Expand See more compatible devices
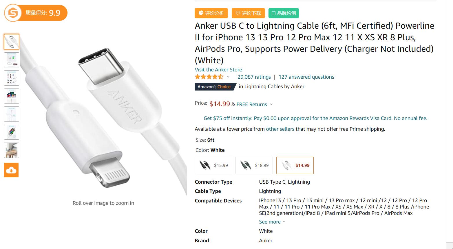The height and width of the screenshot is (249, 453). (x=272, y=222)
